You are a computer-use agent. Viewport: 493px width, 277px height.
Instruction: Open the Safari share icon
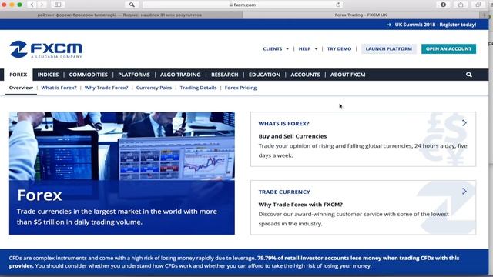coord(461,5)
